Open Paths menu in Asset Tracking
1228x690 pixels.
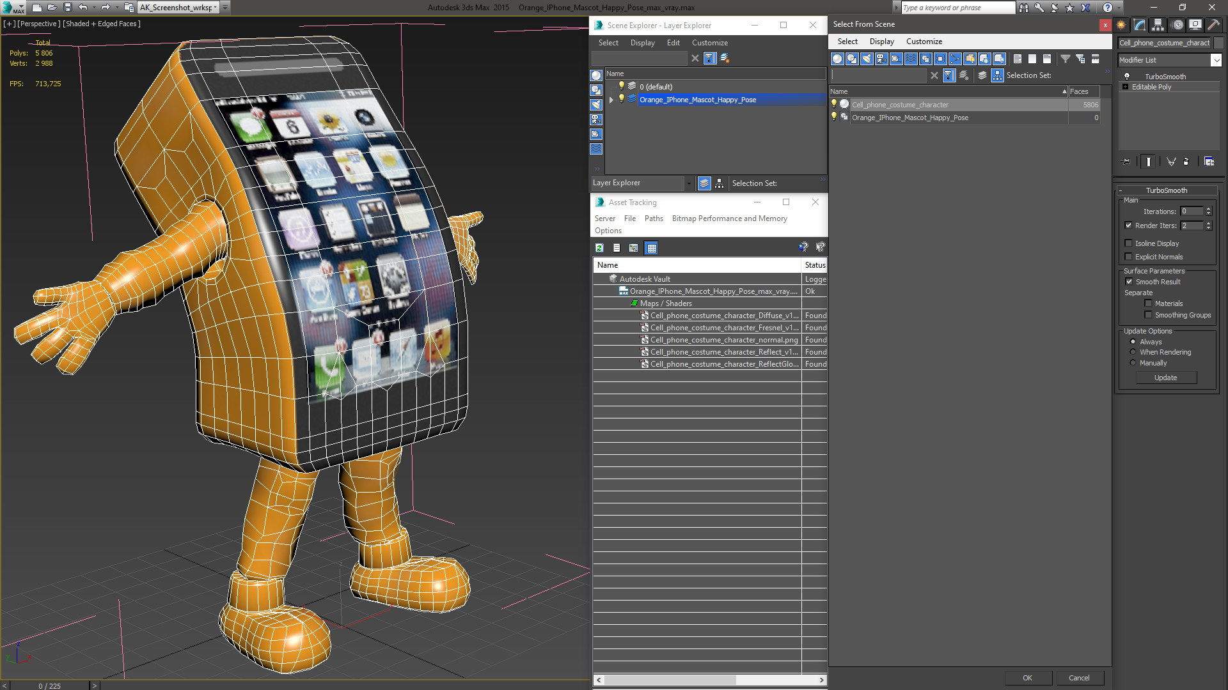(654, 218)
